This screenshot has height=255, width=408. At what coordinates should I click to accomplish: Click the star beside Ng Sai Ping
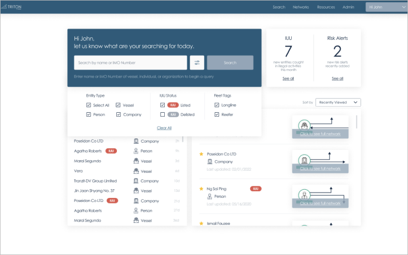coord(201,189)
